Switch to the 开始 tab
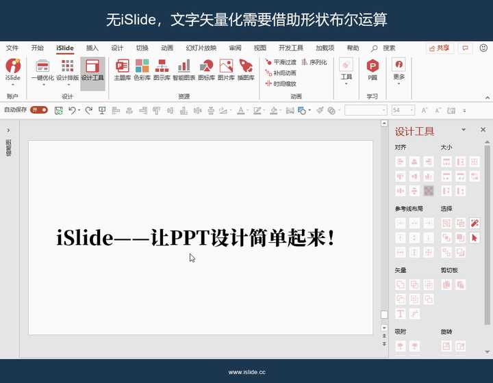493x383 pixels. click(38, 48)
